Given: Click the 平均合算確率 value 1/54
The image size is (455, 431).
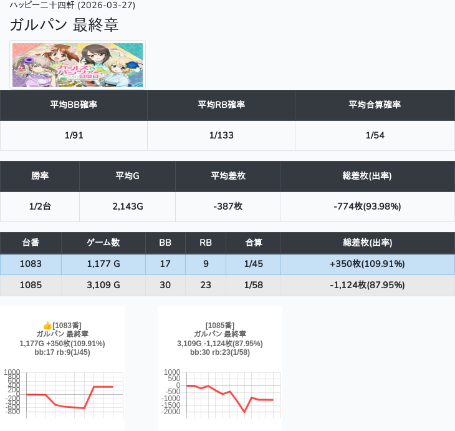Looking at the screenshot, I should click(x=375, y=136).
